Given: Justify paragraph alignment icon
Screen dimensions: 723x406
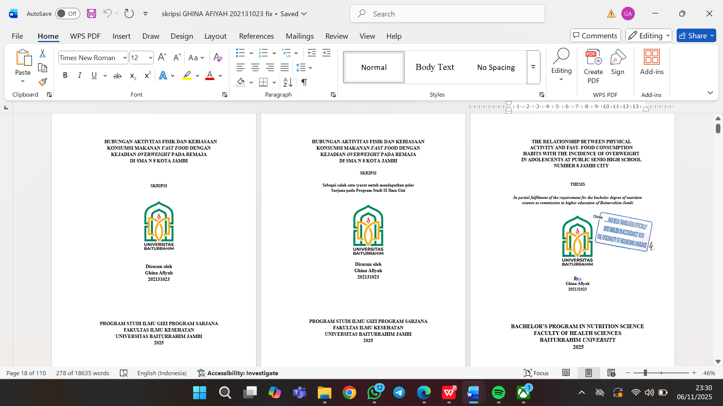Looking at the screenshot, I should 285,68.
